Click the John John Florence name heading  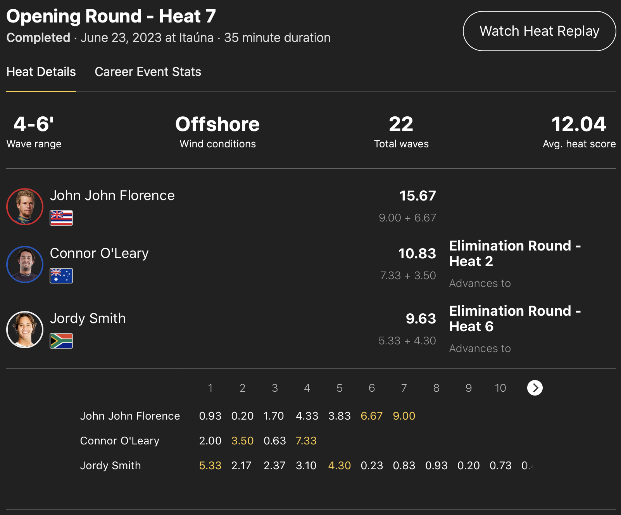[x=112, y=195]
